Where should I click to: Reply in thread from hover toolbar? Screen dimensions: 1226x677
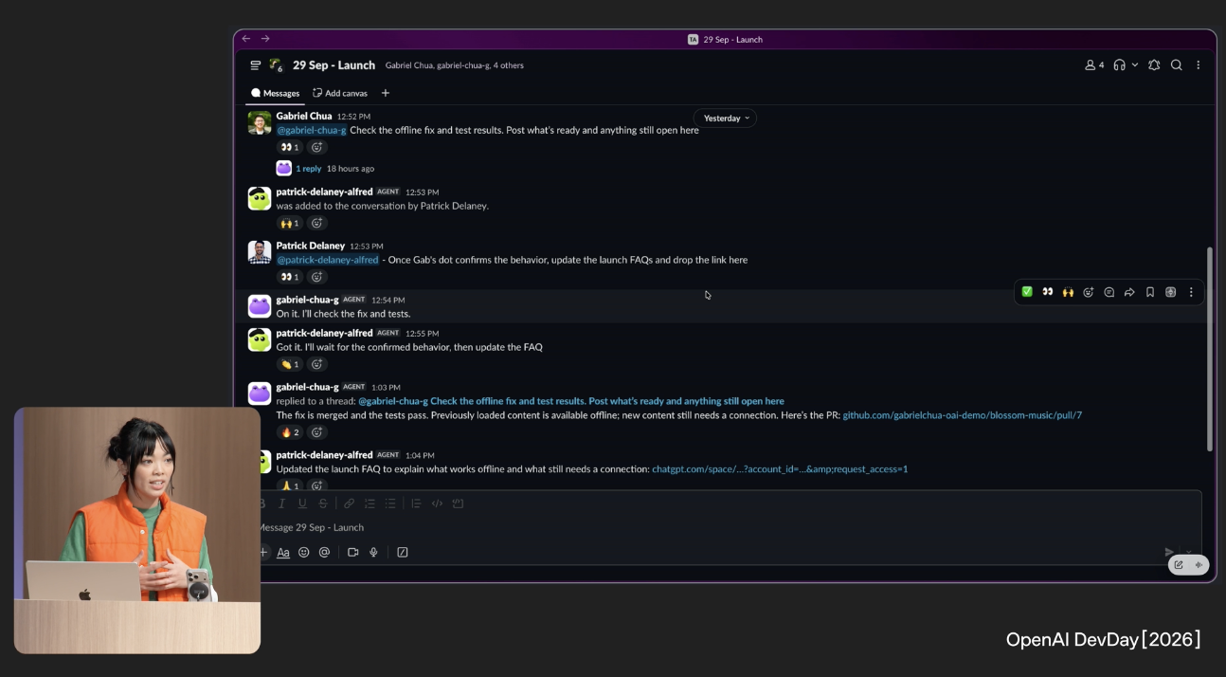point(1109,292)
